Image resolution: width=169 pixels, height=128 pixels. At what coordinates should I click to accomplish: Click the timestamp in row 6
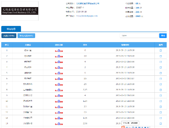(125, 78)
